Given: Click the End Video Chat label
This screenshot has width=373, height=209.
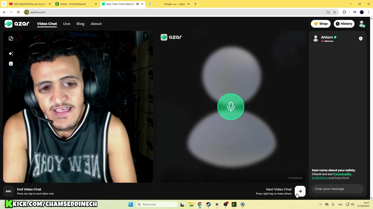Looking at the screenshot, I should (x=29, y=189).
